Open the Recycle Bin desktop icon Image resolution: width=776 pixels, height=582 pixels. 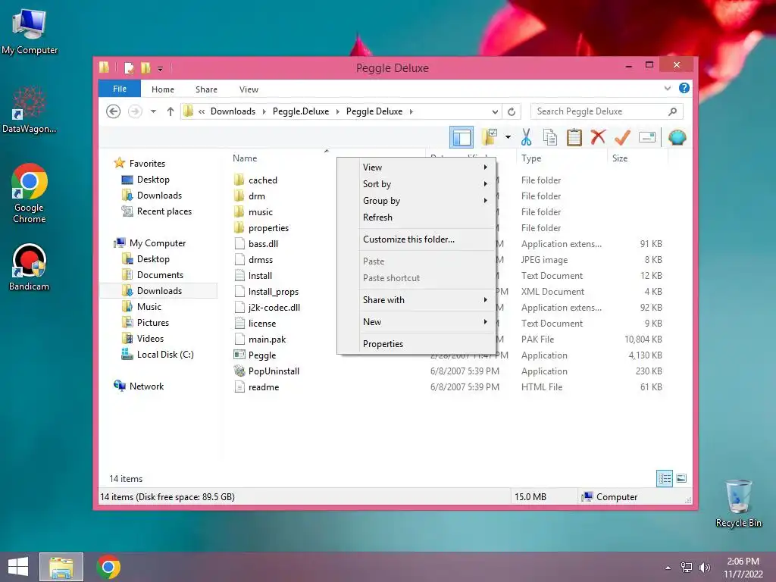coord(738,504)
